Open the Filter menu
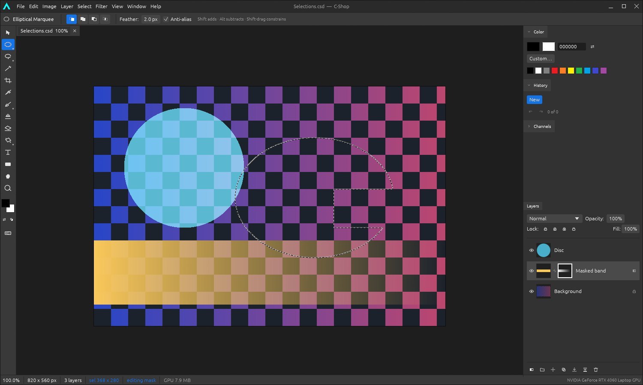The width and height of the screenshot is (643, 385). 102,6
